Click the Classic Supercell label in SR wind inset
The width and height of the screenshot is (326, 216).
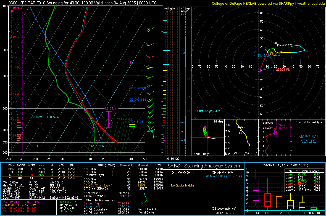[282, 127]
